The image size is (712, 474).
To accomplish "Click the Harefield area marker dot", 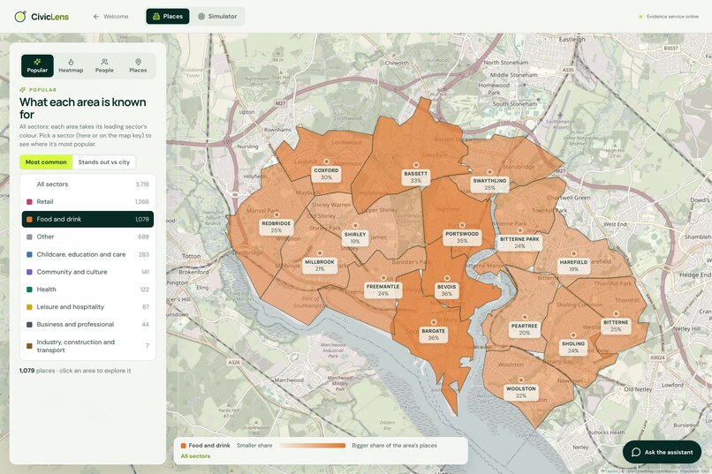I will coord(573,253).
